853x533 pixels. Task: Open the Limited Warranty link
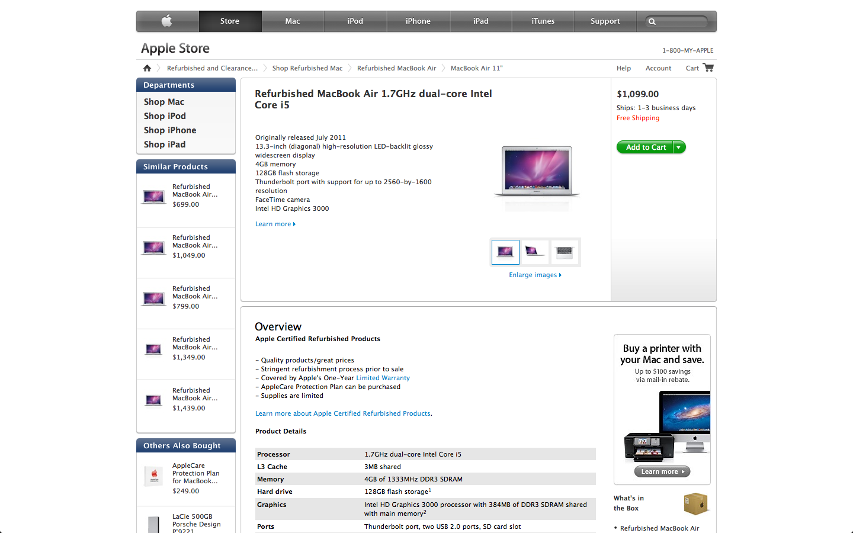pos(383,378)
